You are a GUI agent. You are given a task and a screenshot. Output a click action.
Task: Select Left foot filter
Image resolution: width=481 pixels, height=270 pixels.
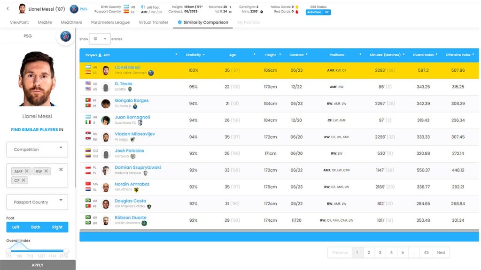[16, 227]
